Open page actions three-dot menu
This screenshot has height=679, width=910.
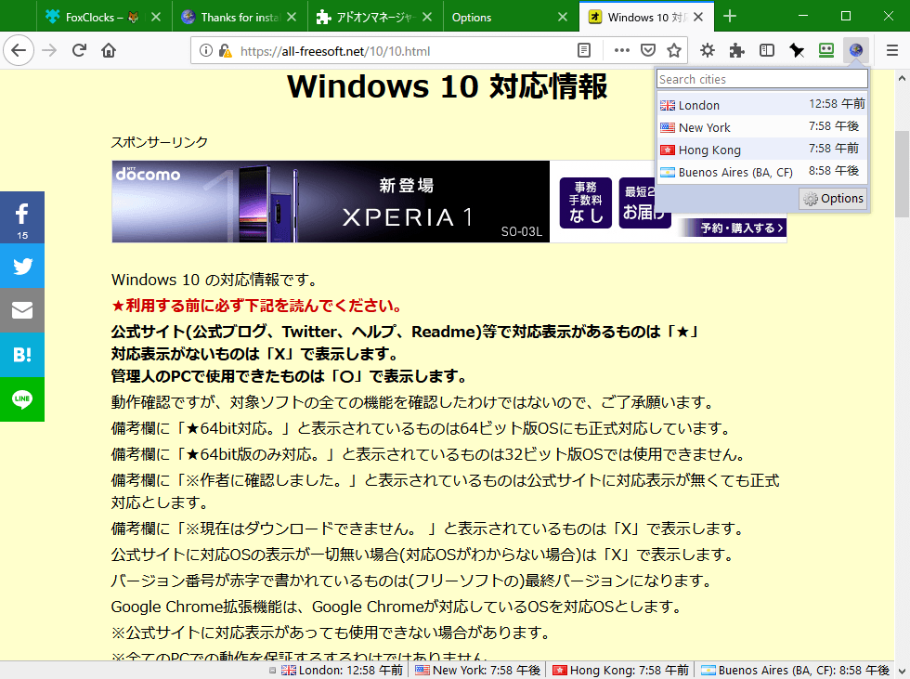tap(621, 50)
